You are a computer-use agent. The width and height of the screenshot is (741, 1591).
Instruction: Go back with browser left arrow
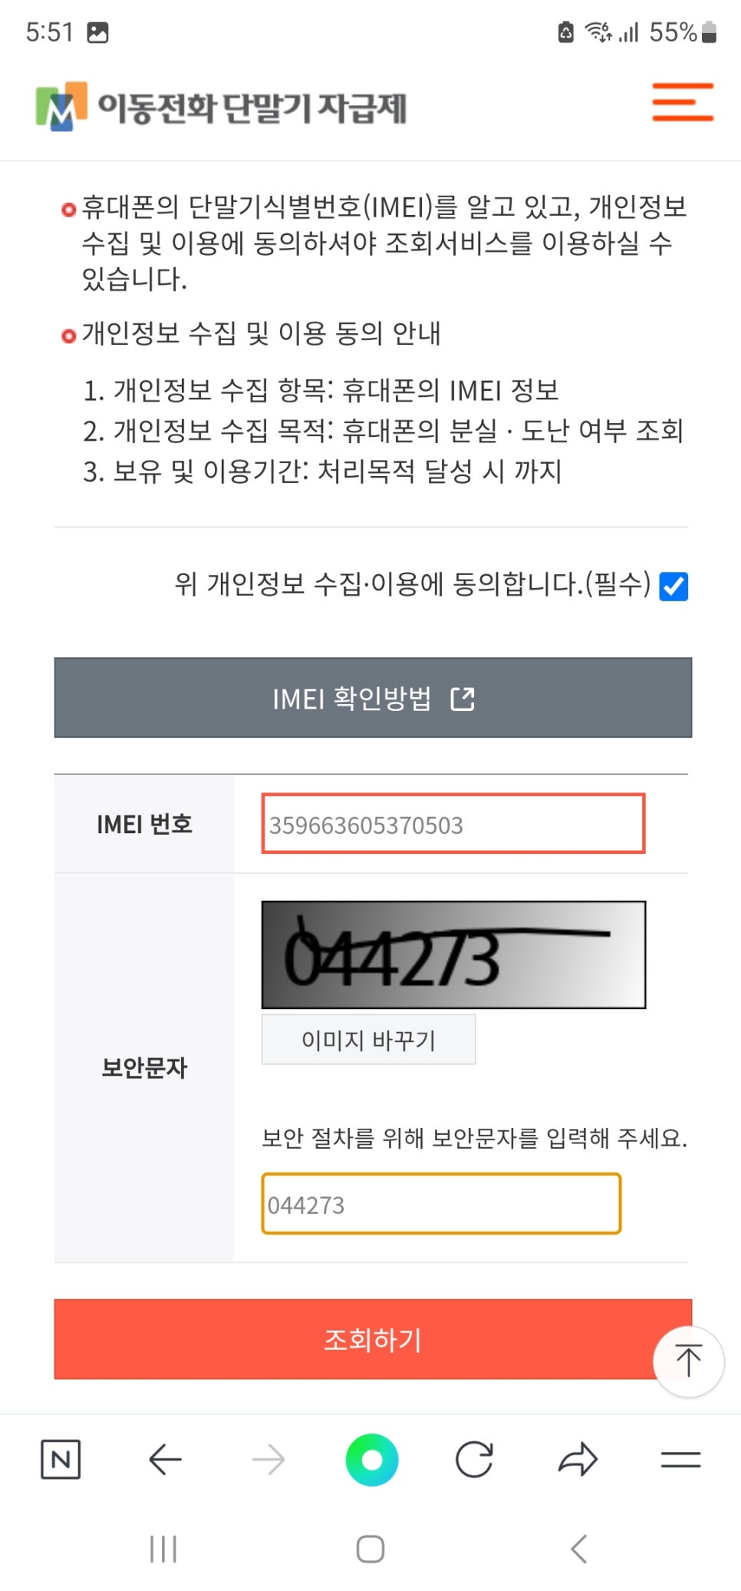point(165,1459)
